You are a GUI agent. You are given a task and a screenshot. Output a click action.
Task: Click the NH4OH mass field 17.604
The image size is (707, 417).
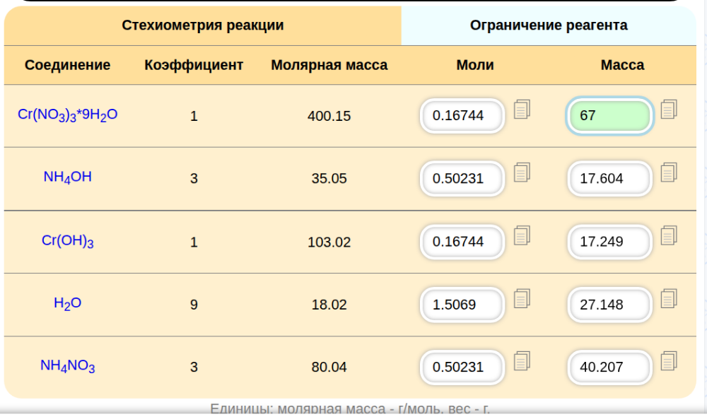(609, 178)
